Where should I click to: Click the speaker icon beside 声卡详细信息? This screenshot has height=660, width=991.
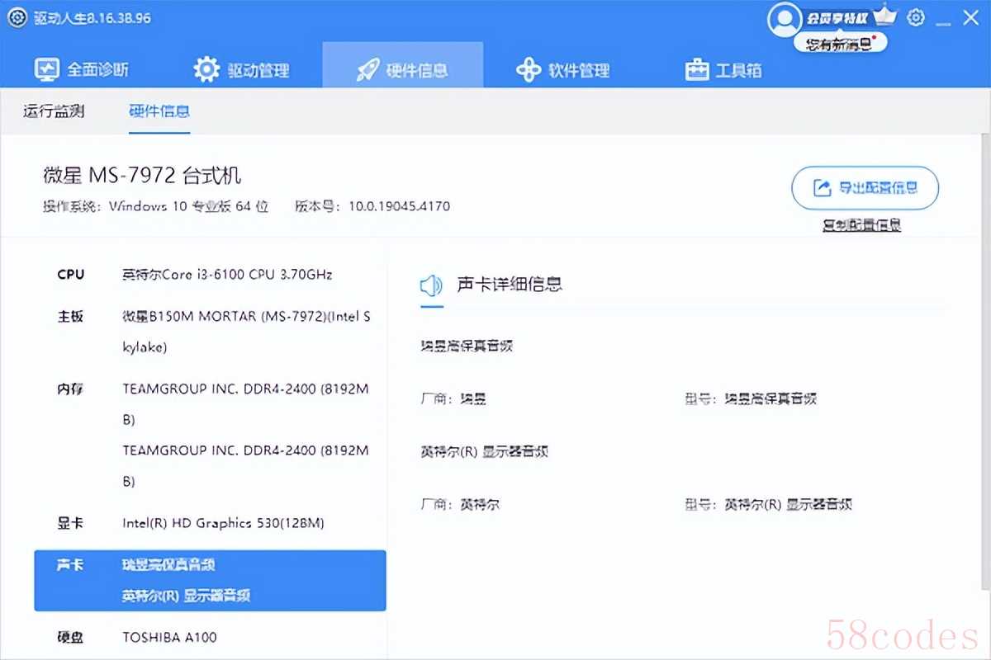point(432,285)
